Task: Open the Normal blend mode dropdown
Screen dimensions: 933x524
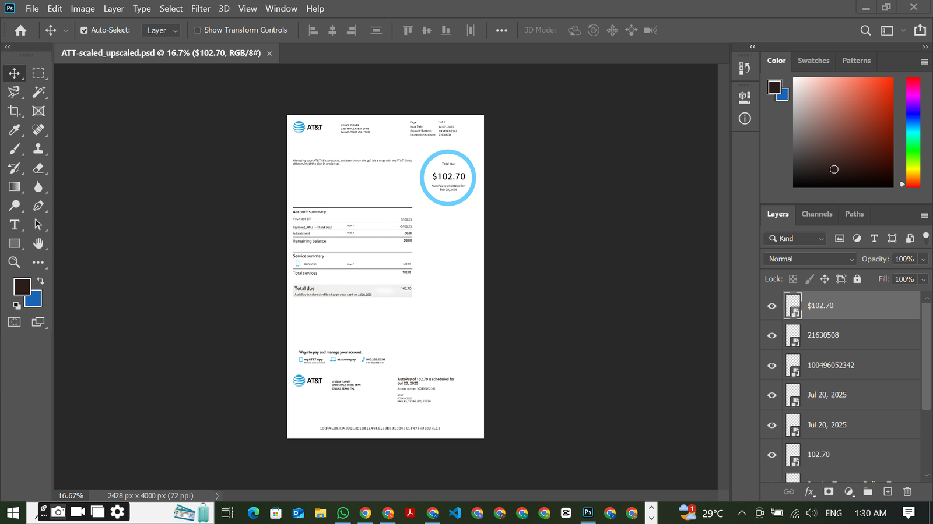Action: pos(810,259)
